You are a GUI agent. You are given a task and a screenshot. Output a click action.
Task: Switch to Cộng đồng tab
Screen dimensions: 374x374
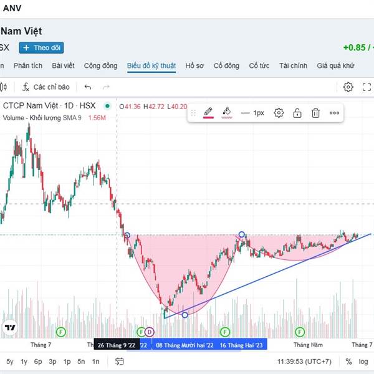pyautogui.click(x=100, y=65)
